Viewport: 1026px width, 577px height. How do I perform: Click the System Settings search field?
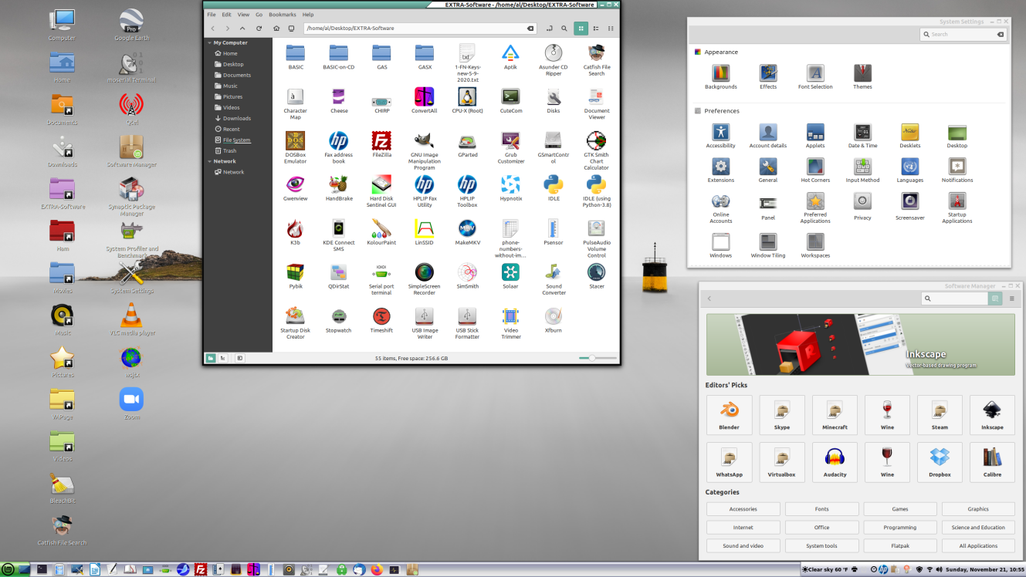963,34
